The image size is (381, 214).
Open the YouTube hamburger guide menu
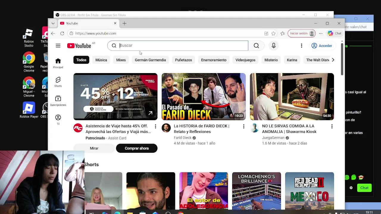pyautogui.click(x=58, y=45)
